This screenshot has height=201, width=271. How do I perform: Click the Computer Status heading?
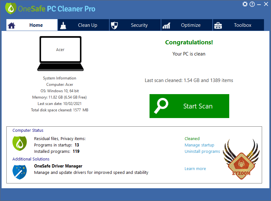coord(28,130)
